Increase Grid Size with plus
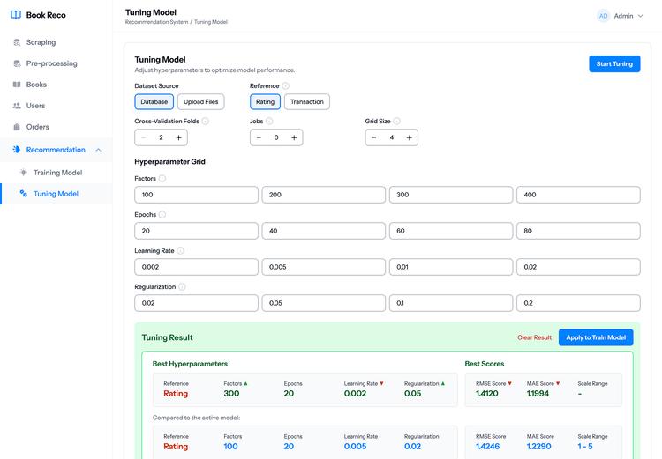The width and height of the screenshot is (662, 459). (409, 137)
